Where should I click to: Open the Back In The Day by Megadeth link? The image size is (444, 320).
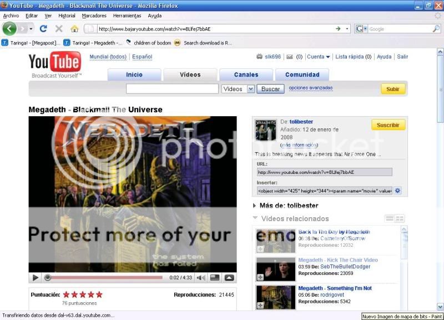pos(334,232)
